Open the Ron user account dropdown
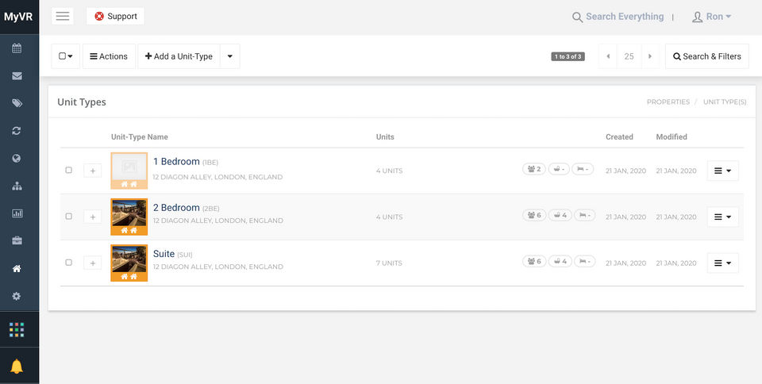 pyautogui.click(x=712, y=17)
